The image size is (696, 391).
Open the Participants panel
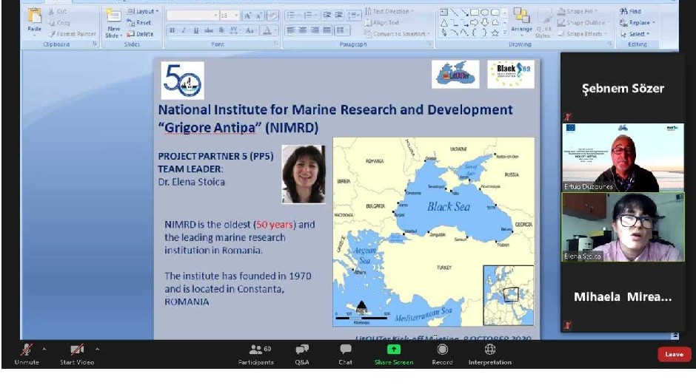click(x=255, y=350)
